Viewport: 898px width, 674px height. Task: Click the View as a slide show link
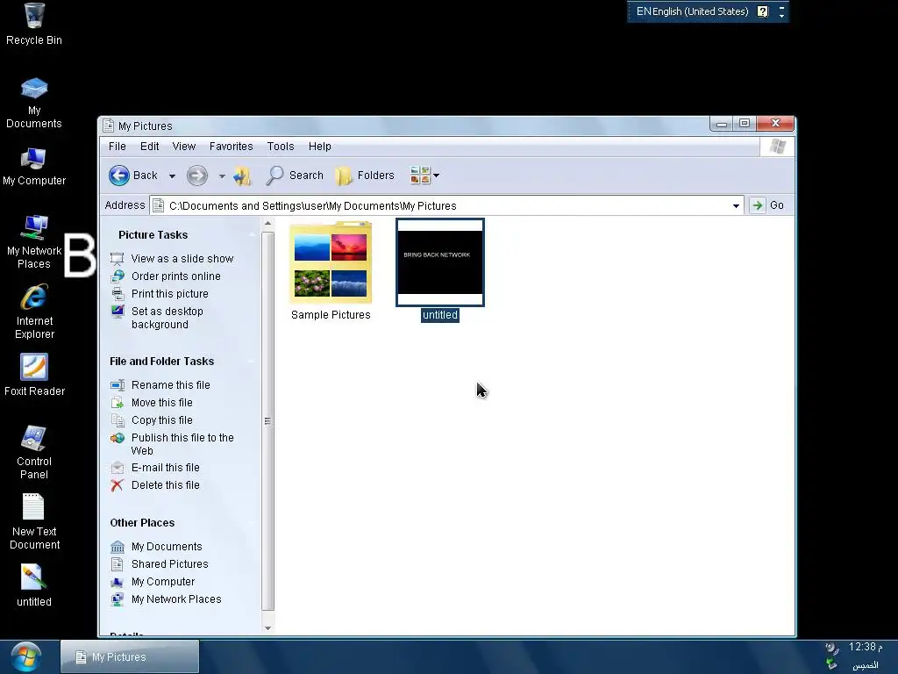[x=182, y=259]
